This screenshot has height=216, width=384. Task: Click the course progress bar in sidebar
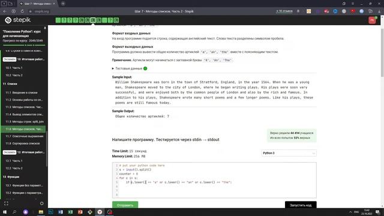[x=24, y=45]
